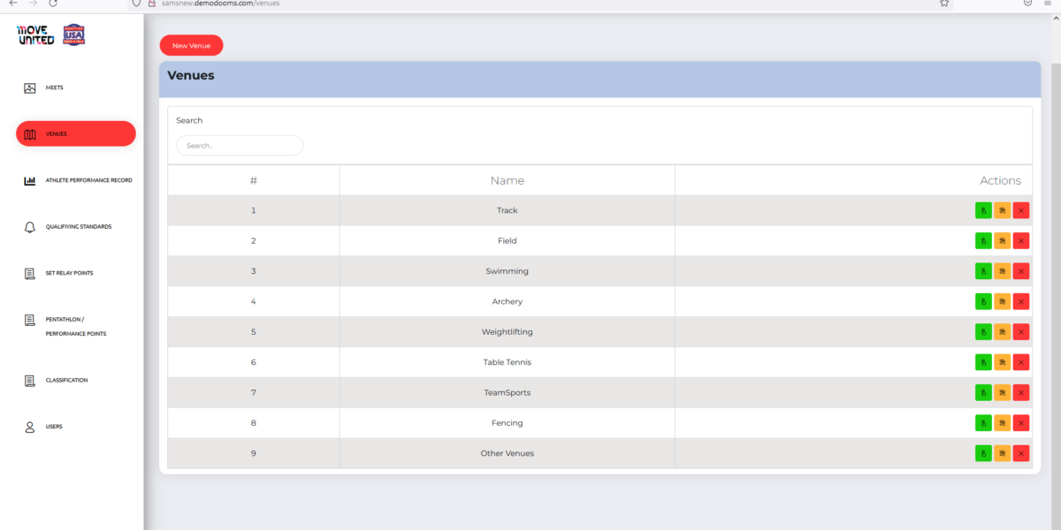Click green action icon for Track row
Screen dimensions: 1061x530
click(983, 210)
